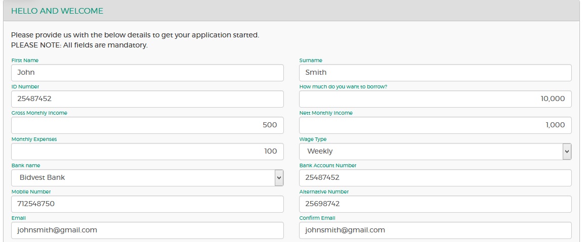Open the Wage Type dropdown showing Weekly
Viewport: 588px width, 242px height.
click(x=435, y=151)
